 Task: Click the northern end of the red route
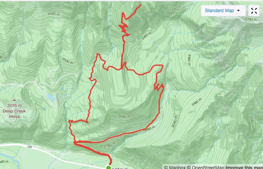(140, 5)
